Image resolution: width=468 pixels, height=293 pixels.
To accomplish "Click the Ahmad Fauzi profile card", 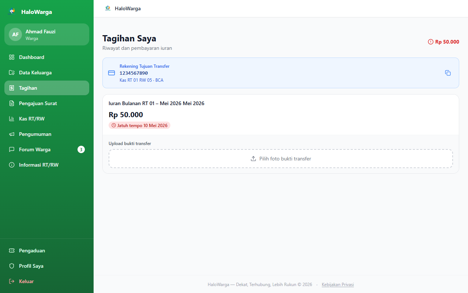I will point(47,34).
